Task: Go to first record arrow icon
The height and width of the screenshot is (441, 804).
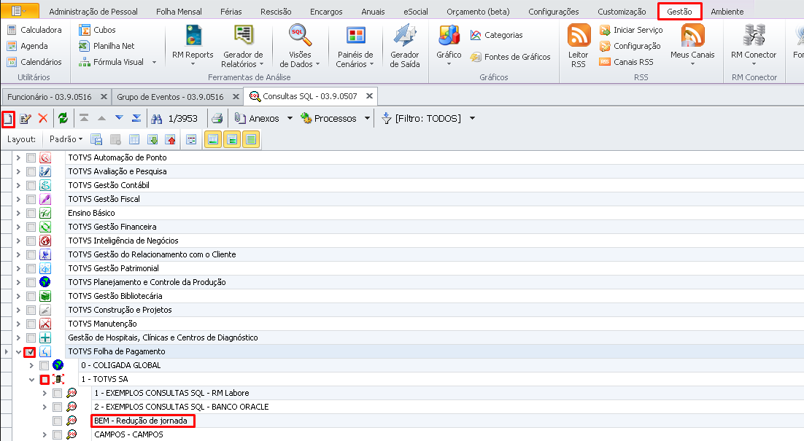Action: 84,118
